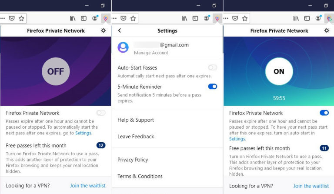Disable the 5-Minute Reminder toggle
This screenshot has width=334, height=194.
click(212, 87)
